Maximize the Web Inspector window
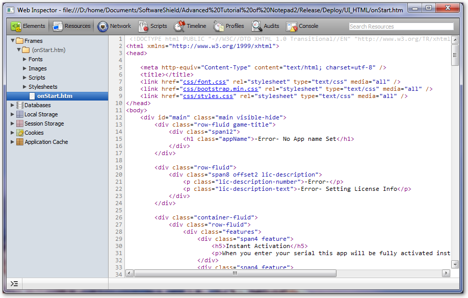This screenshot has width=468, height=298. (x=429, y=8)
